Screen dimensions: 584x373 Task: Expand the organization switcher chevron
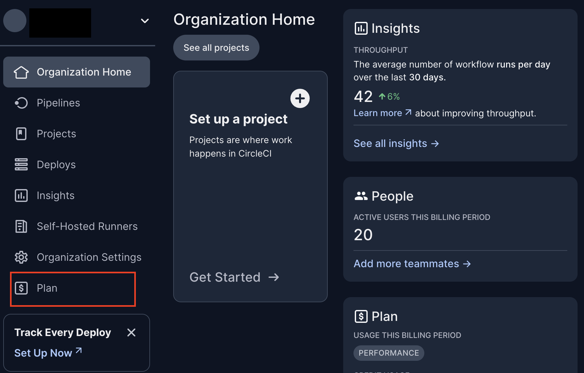click(145, 21)
